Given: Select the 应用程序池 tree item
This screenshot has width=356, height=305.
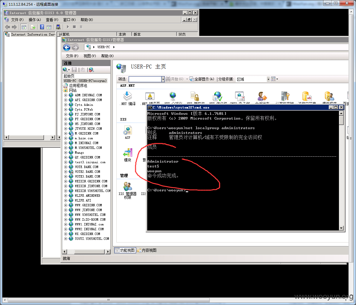Looking at the screenshot, I should (x=78, y=86).
